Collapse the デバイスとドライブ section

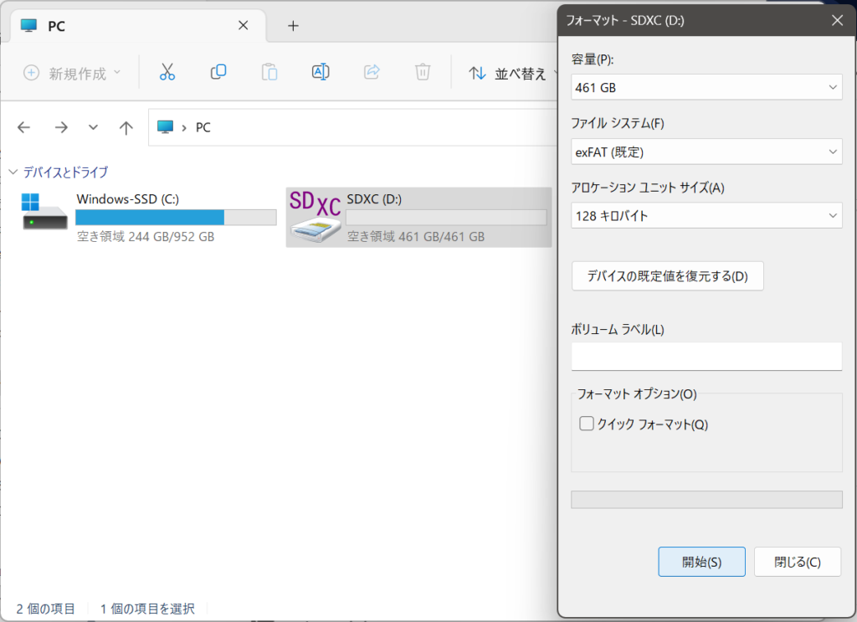coord(13,172)
